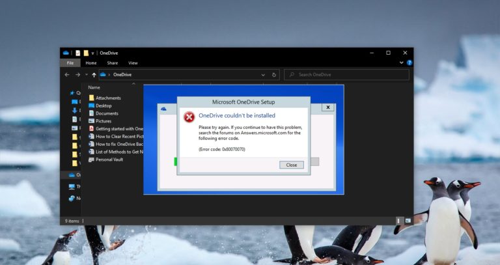This screenshot has width=500, height=265.
Task: Open the Personal Vault item
Action: coord(109,160)
